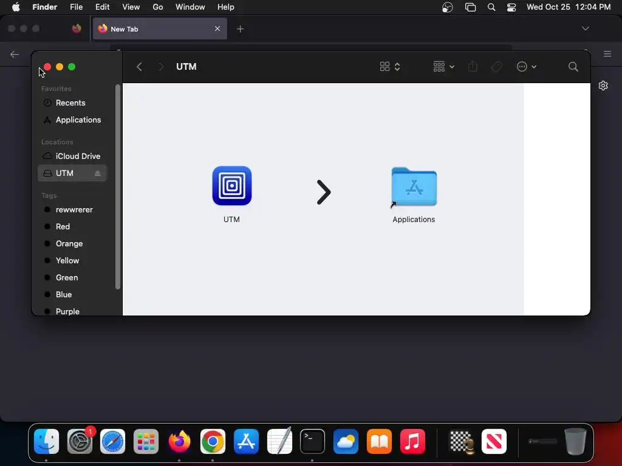The width and height of the screenshot is (622, 466).
Task: Select the rewwrerer tag
Action: coord(72,209)
